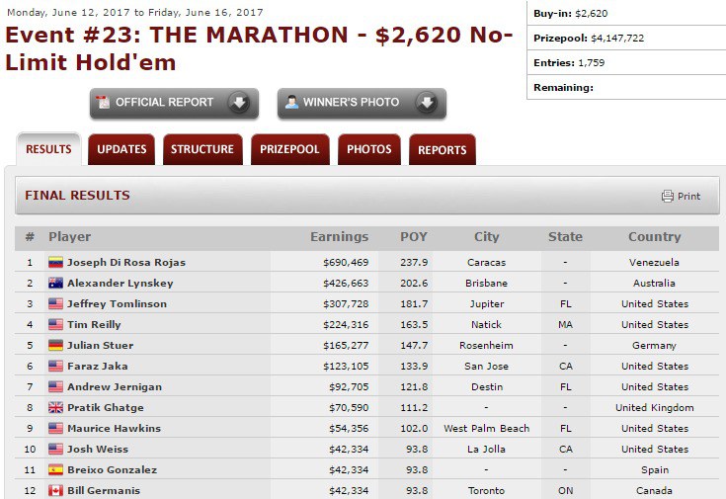Click the Canada flag beside Bill Germanis
This screenshot has height=499, width=726.
point(56,491)
